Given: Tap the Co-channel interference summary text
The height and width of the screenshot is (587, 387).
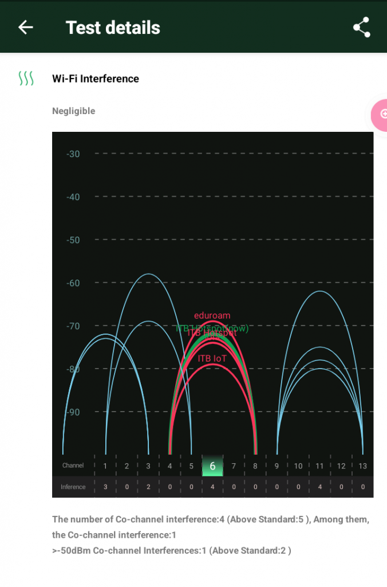Looking at the screenshot, I should (210, 527).
